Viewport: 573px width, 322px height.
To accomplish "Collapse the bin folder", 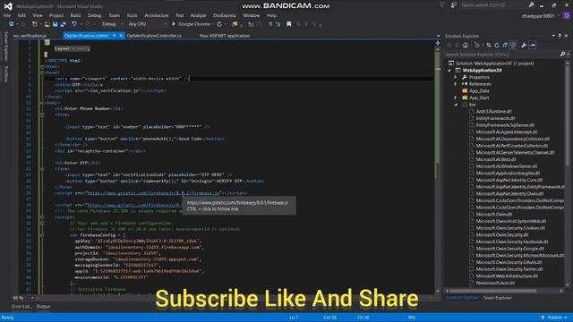I will pos(456,105).
